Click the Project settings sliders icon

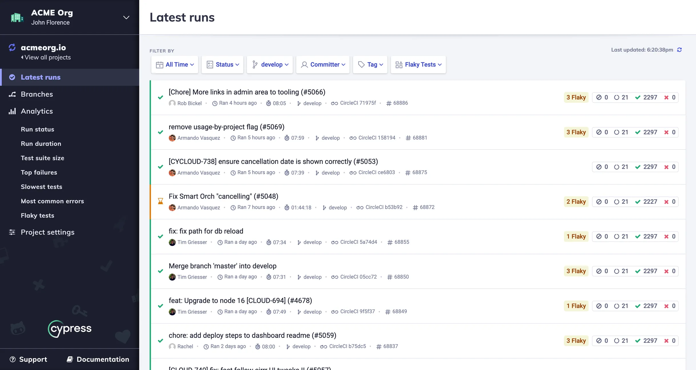pyautogui.click(x=12, y=232)
